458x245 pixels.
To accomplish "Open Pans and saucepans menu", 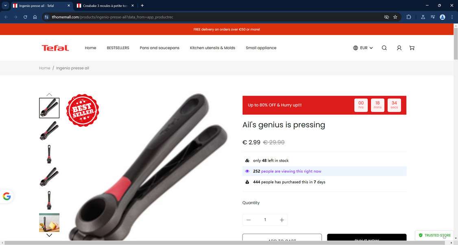I will [159, 48].
